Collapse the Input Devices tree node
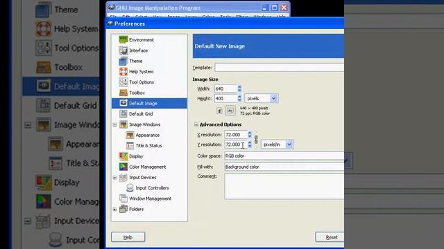The height and width of the screenshot is (249, 444). pos(114,178)
